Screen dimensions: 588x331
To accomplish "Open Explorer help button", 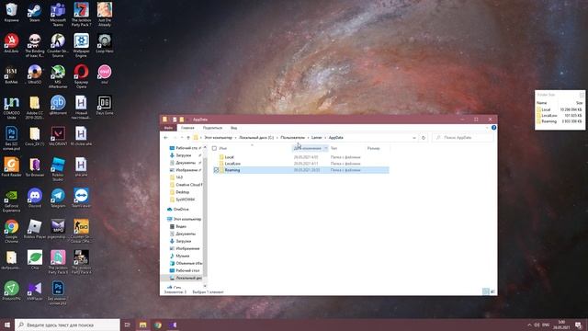I will (x=494, y=128).
